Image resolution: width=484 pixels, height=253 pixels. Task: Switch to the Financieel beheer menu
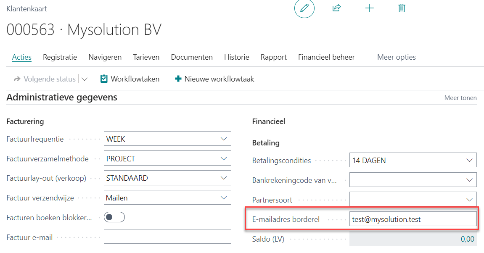pos(326,57)
